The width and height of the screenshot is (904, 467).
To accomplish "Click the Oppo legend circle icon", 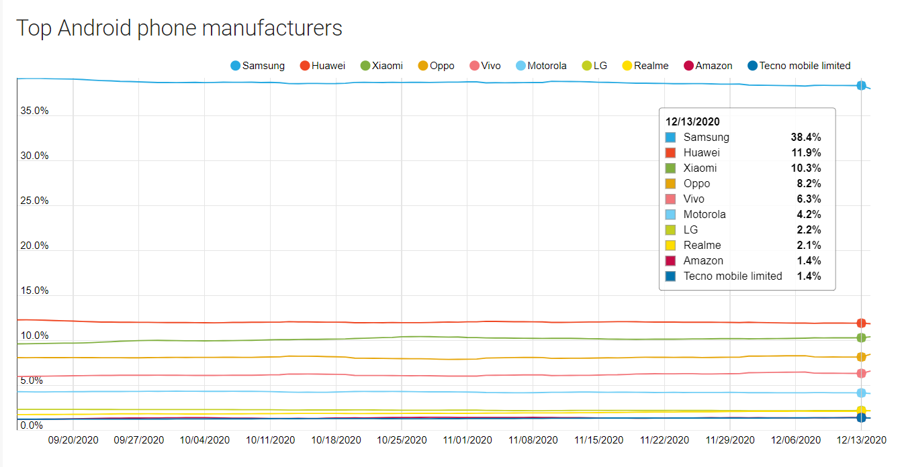I will (x=422, y=66).
